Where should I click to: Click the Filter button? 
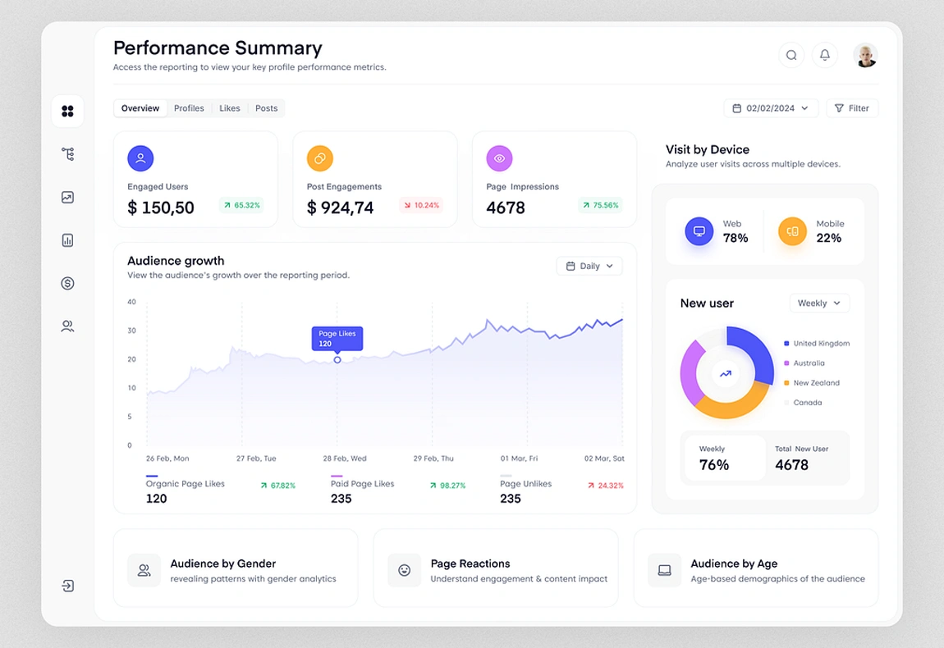click(852, 108)
